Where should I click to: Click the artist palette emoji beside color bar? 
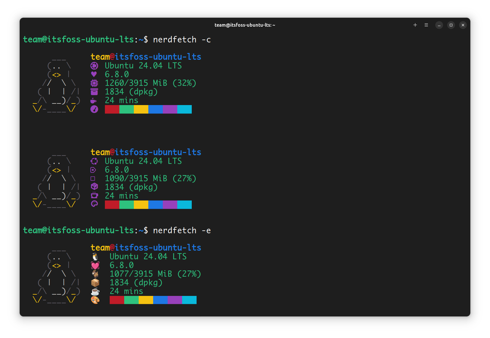(x=95, y=300)
